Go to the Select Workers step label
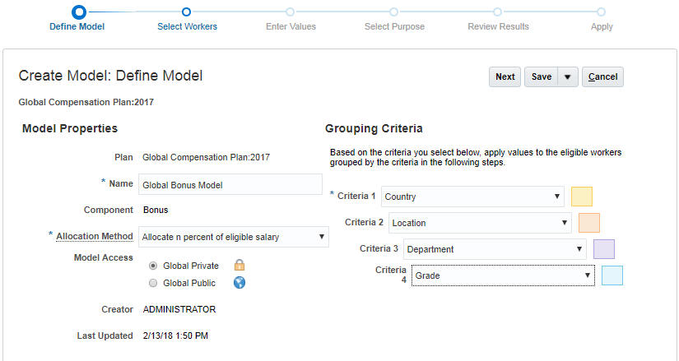This screenshot has height=361, width=679. pyautogui.click(x=187, y=26)
